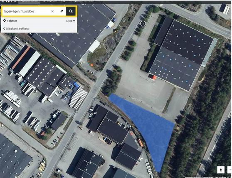This screenshot has width=232, height=178.
Task: Zoom out with the minus button
Action: coord(230,170)
